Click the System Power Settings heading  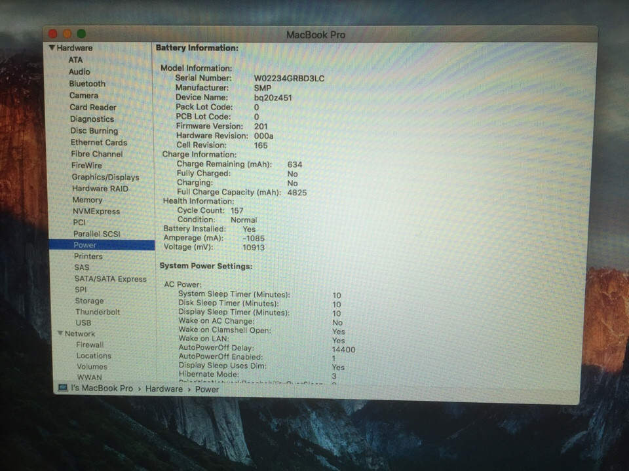[206, 266]
